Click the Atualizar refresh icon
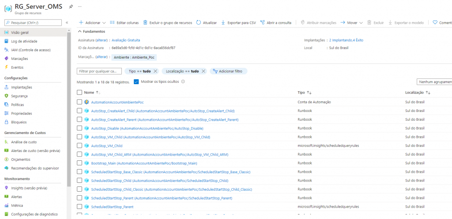The height and width of the screenshot is (219, 452). pos(198,22)
